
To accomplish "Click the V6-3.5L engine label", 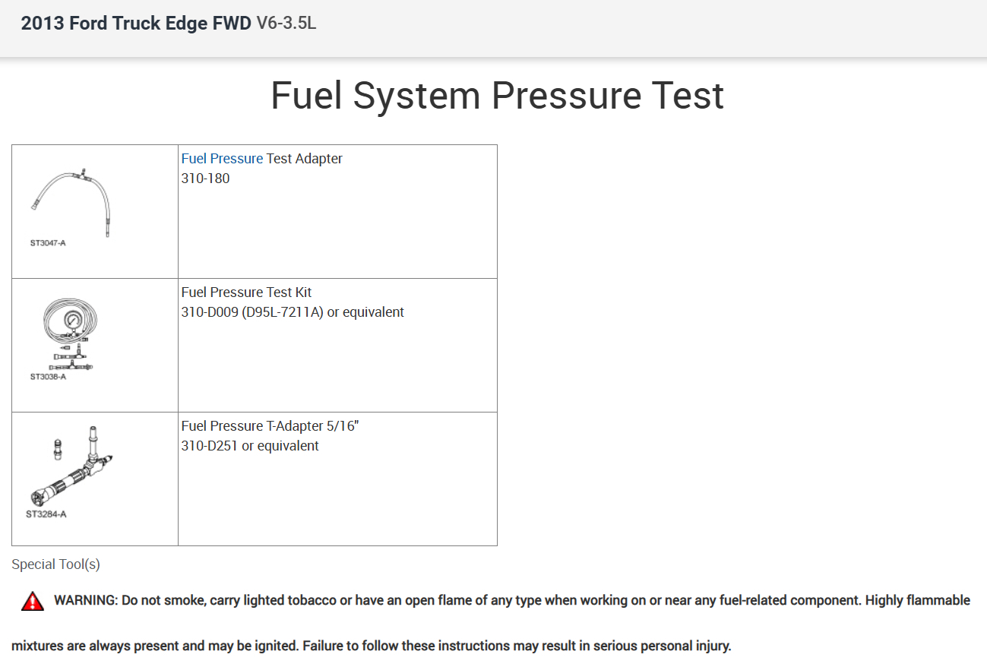I will click(x=286, y=24).
